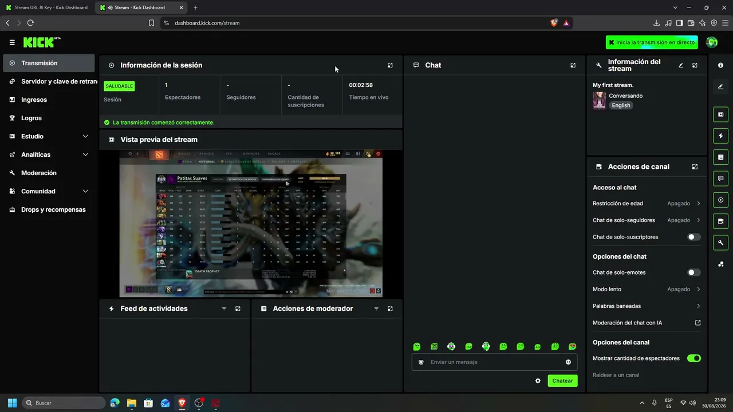Open a new browser tab

(x=195, y=7)
